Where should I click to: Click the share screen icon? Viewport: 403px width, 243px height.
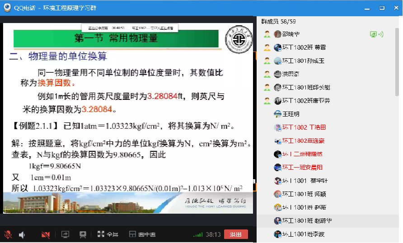click(x=65, y=234)
